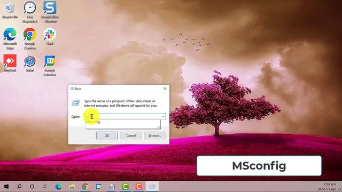Open the Snagit Editor shortcut icon
Screen dimensions: 342x192
pyautogui.click(x=50, y=12)
